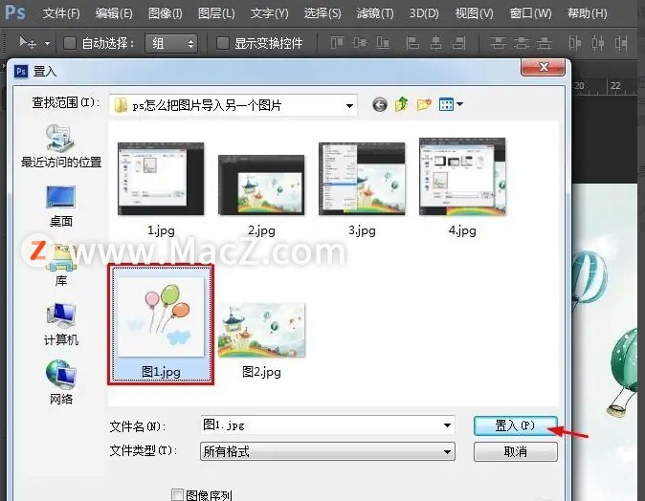
Task: Go to 库 in sidebar
Action: [x=61, y=265]
